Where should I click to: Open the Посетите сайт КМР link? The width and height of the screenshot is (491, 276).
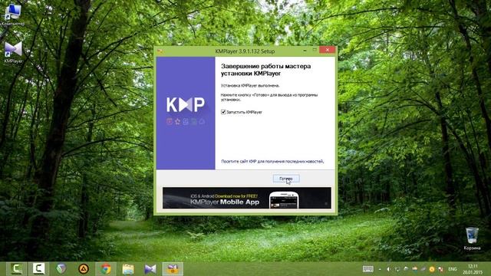272,162
